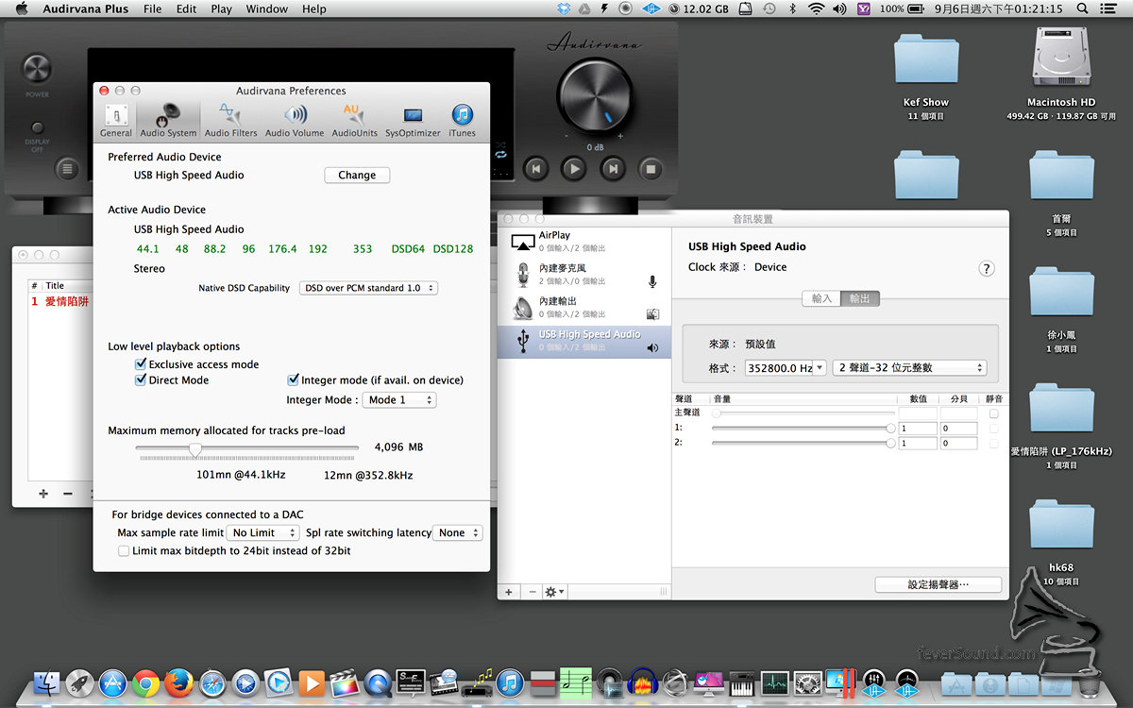Viewport: 1133px width, 708px height.
Task: Click the channel 1 volume slider
Action: [803, 429]
